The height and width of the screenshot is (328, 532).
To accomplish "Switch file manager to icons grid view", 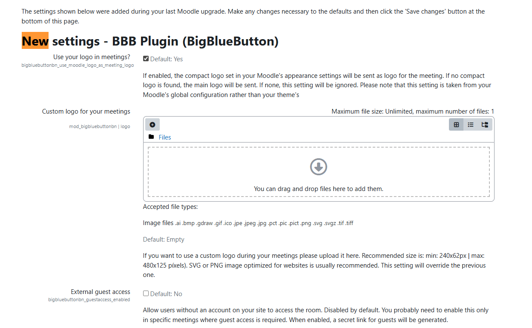I will coord(456,125).
